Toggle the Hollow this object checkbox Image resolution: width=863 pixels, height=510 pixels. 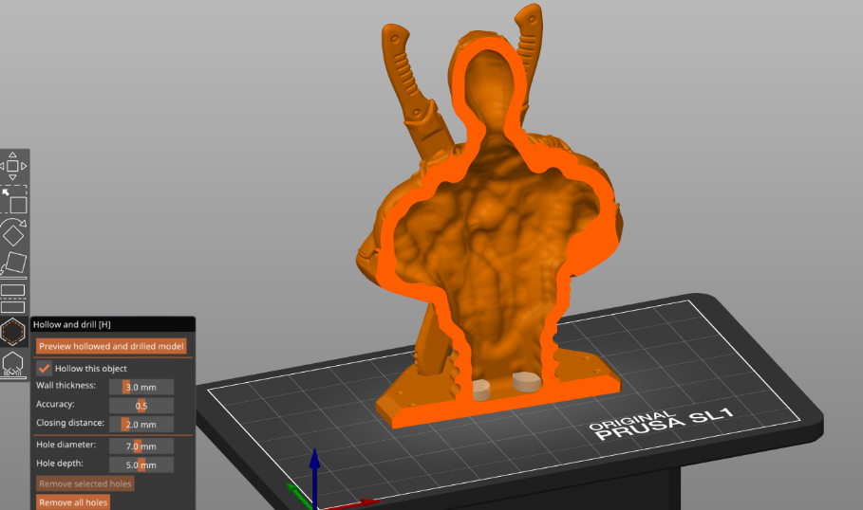pyautogui.click(x=44, y=368)
